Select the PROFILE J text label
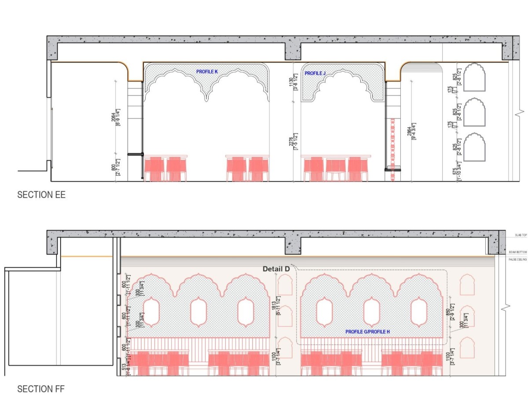 [315, 74]
